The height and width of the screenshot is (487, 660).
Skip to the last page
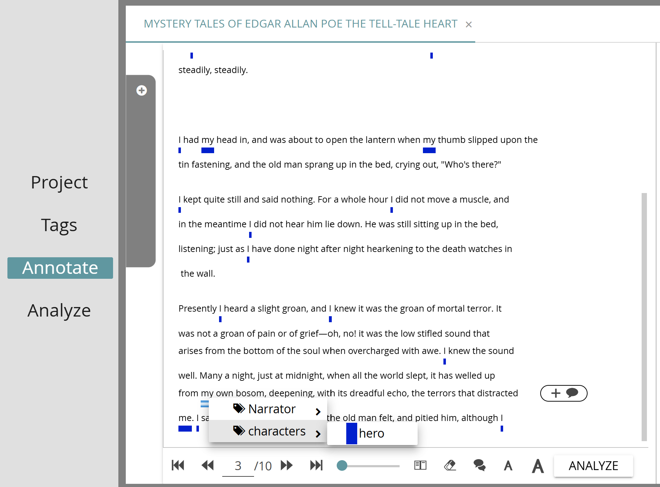pyautogui.click(x=316, y=465)
